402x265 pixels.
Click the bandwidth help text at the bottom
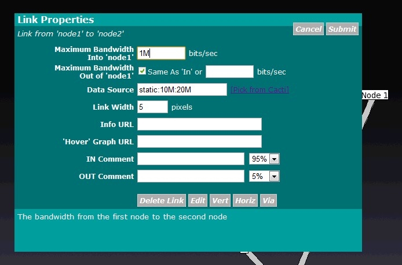click(x=122, y=217)
